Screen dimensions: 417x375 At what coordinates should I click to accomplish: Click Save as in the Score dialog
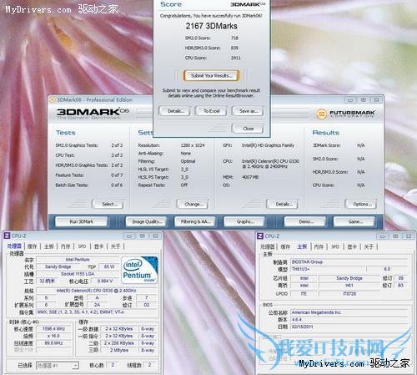point(248,111)
